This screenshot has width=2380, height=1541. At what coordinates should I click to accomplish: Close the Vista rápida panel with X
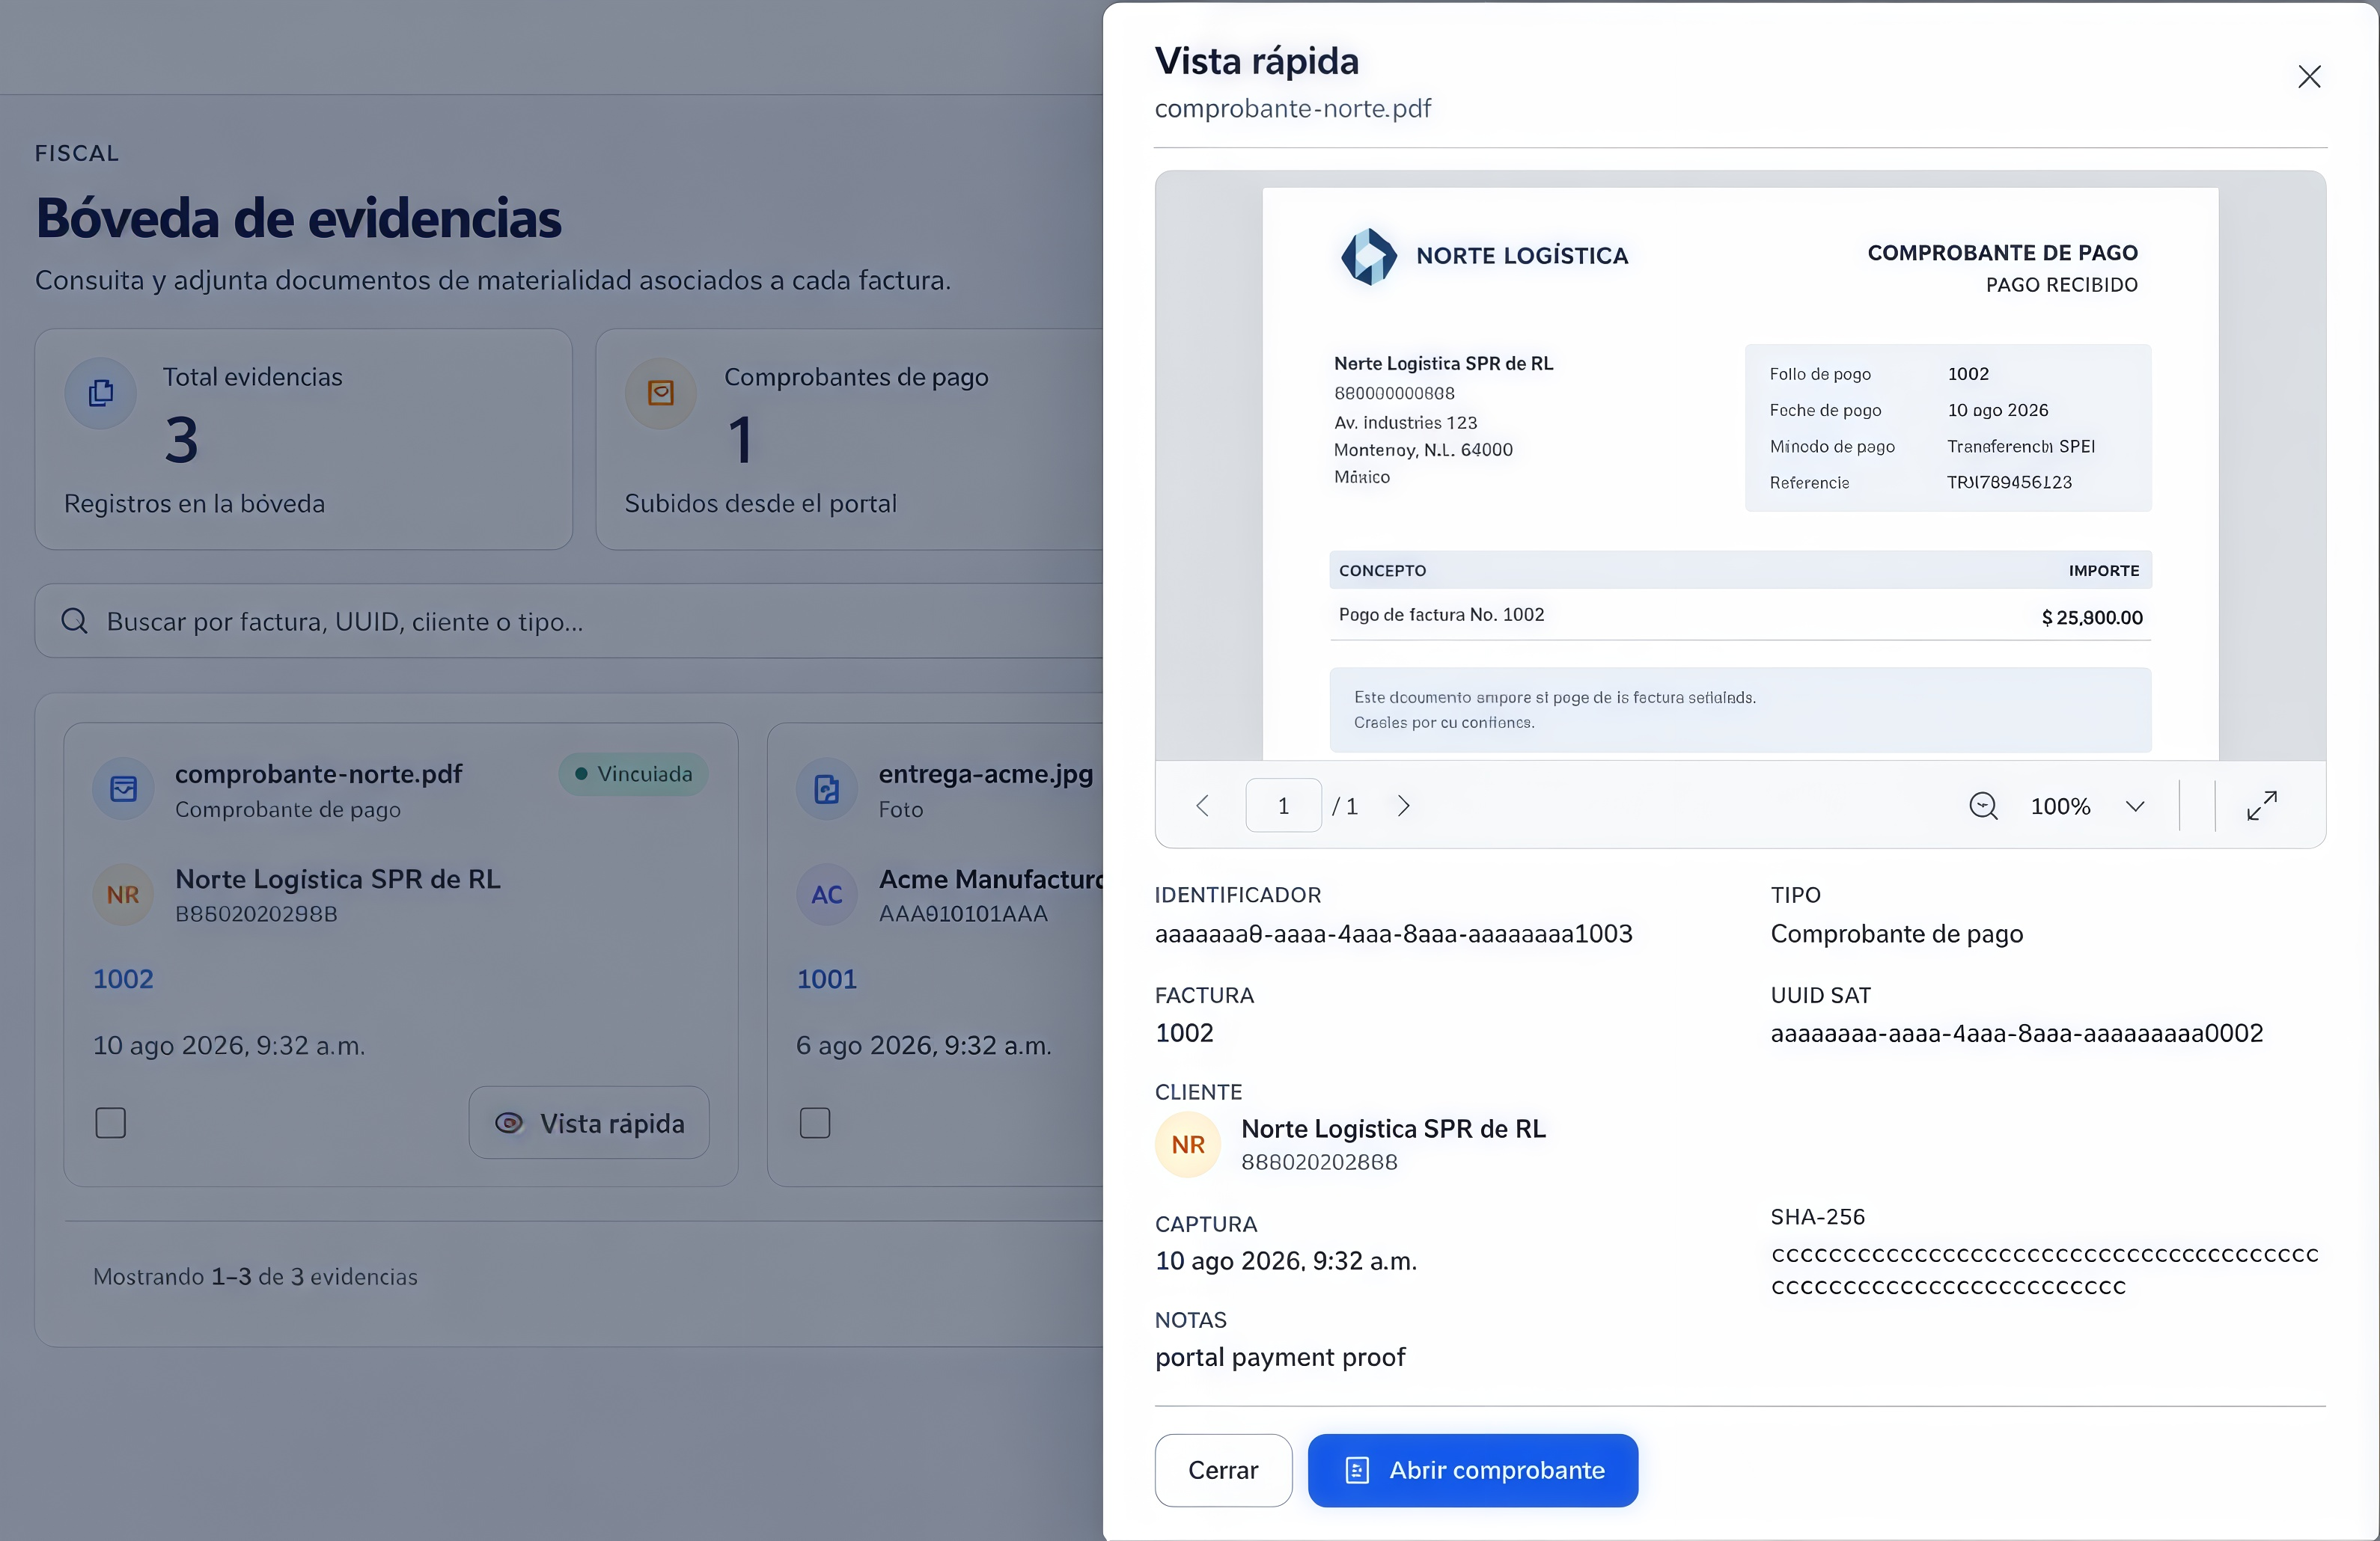click(x=2308, y=77)
